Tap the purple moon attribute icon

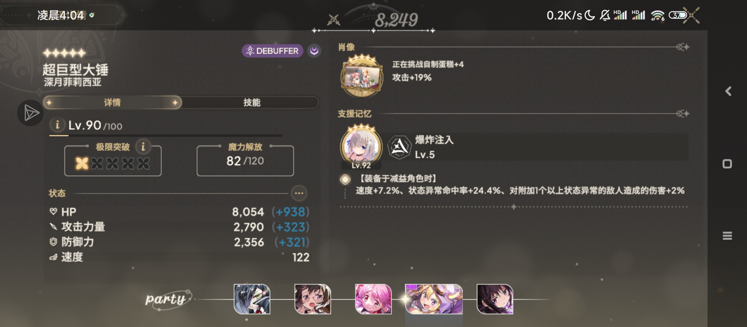coord(314,51)
